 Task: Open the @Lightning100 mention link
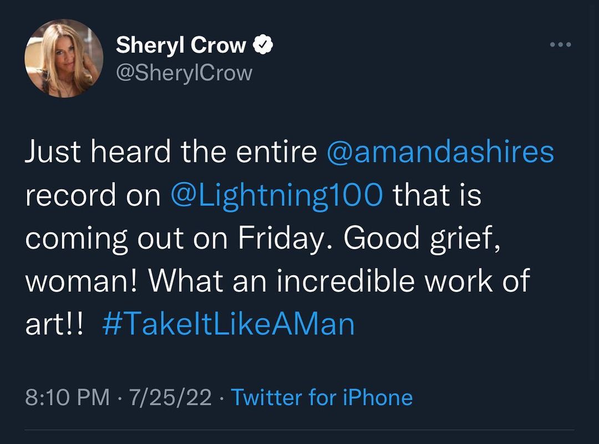click(276, 195)
